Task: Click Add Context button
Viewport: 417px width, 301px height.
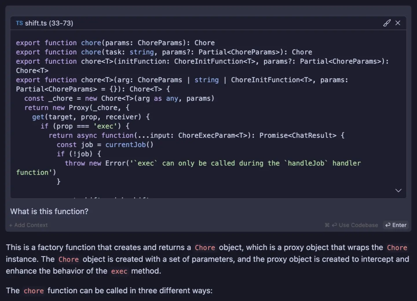Action: [x=28, y=225]
